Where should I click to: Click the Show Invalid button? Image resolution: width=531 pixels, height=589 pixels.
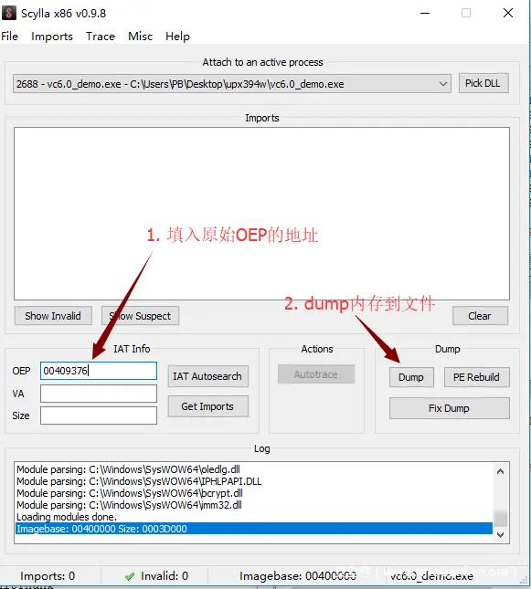pos(53,316)
